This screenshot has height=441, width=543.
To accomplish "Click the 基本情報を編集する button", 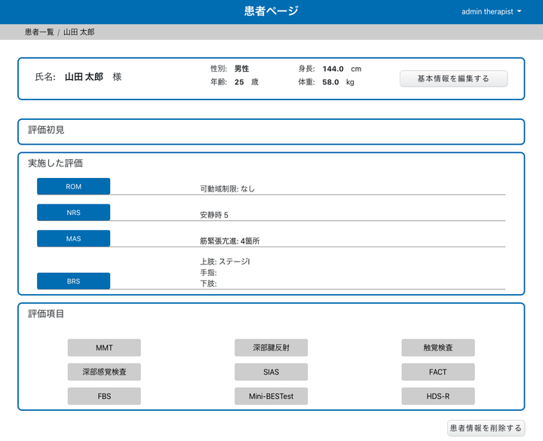I will coord(453,78).
